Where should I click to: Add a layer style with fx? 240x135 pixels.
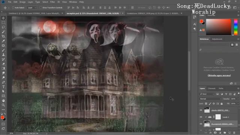pos(210,133)
